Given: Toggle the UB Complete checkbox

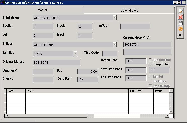Looking at the screenshot, I should pyautogui.click(x=150, y=60).
